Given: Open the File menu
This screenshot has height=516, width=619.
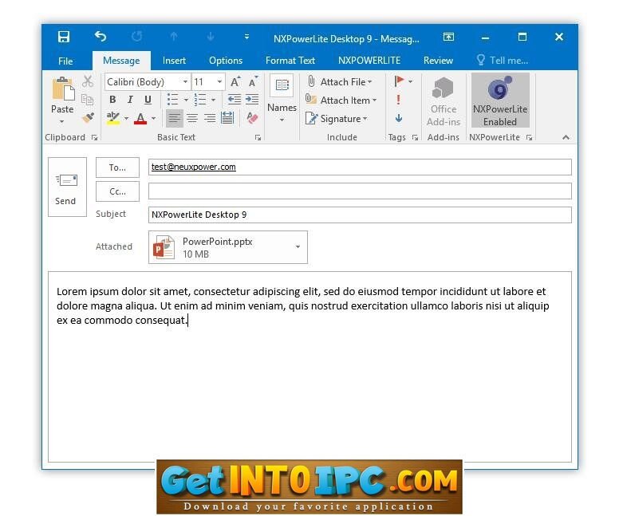Looking at the screenshot, I should point(65,61).
